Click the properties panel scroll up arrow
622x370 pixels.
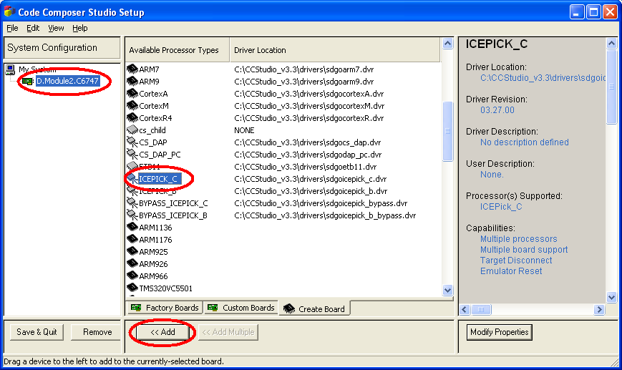(x=611, y=43)
